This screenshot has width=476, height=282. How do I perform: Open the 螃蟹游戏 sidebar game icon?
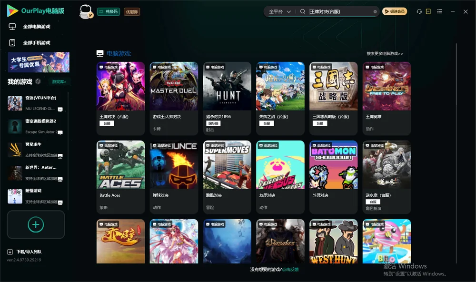click(15, 196)
